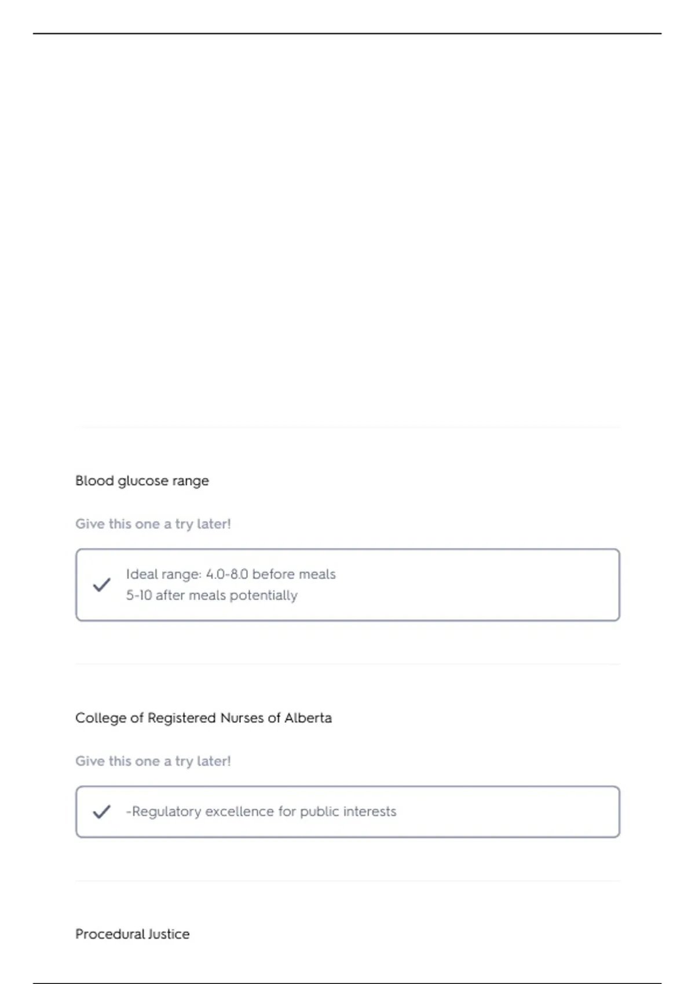
Task: Click the "Ideal range:" label in the answer card
Action: tap(163, 574)
